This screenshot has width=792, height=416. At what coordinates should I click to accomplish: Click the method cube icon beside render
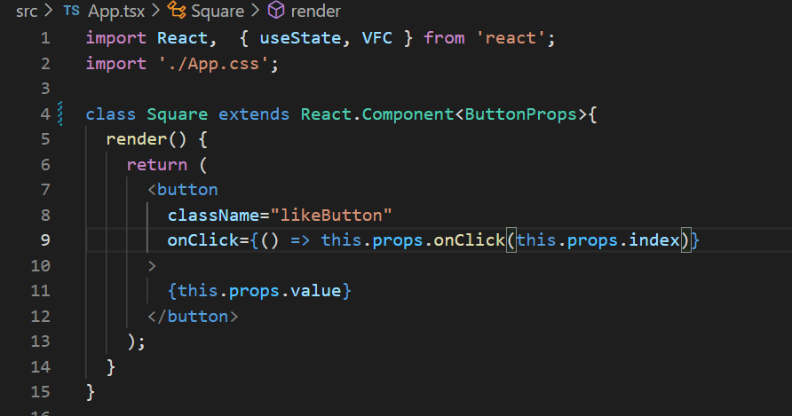pyautogui.click(x=276, y=10)
